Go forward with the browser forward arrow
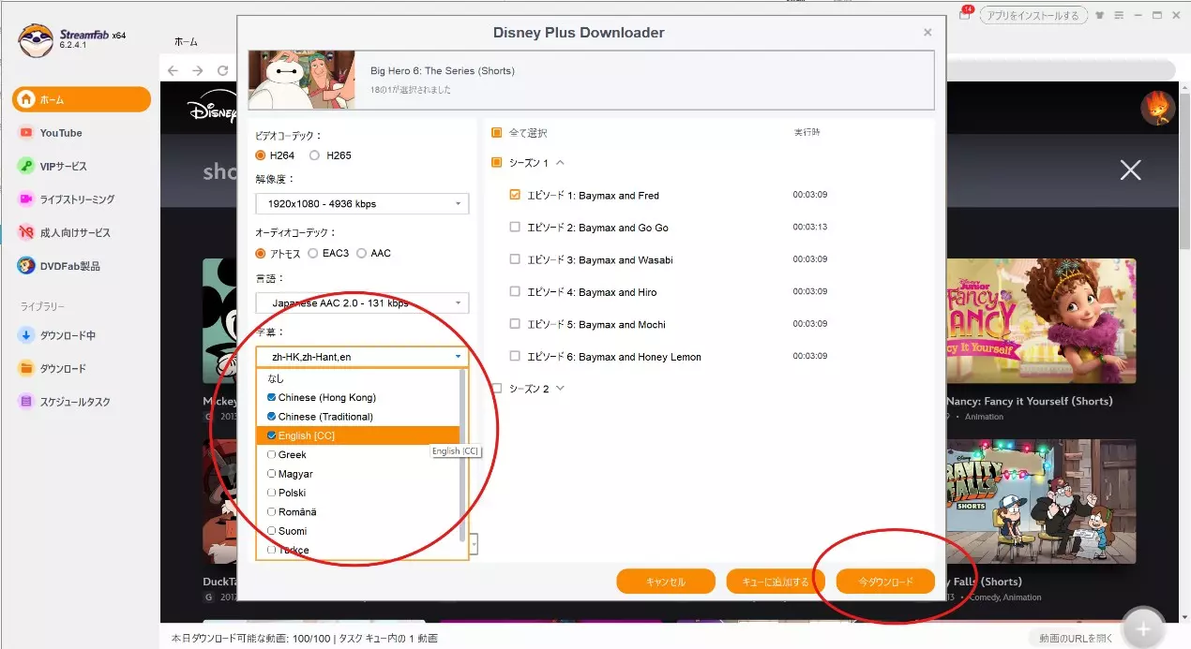This screenshot has height=649, width=1191. 197,70
